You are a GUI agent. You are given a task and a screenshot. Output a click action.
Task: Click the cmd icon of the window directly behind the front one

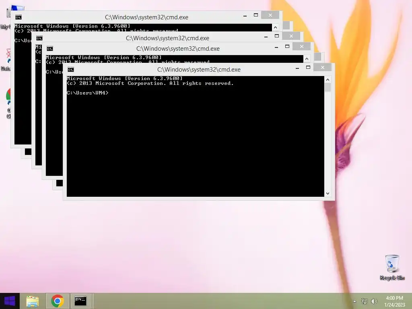tap(50, 49)
